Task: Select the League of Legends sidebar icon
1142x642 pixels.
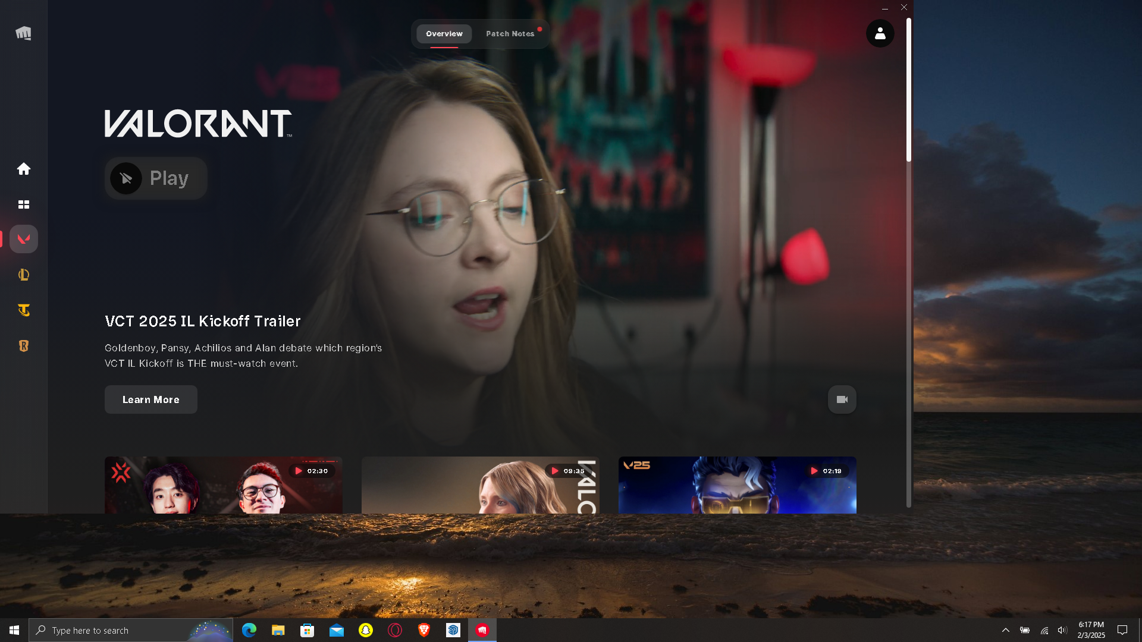Action: click(24, 275)
